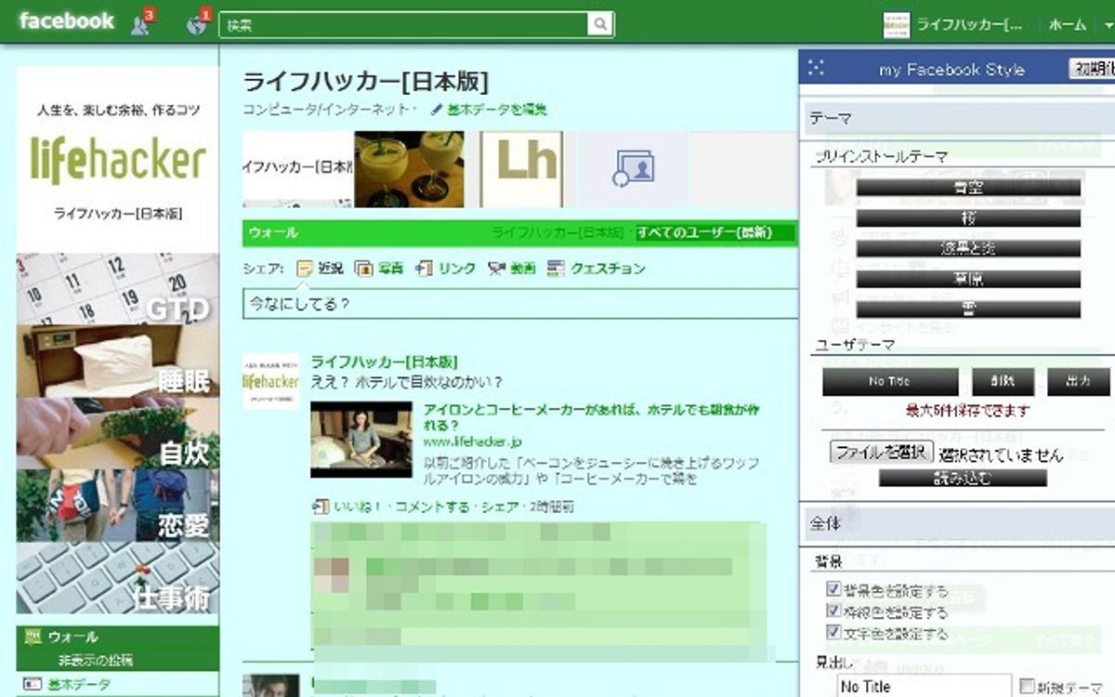Select the 写真 photo share option
Viewport: 1115px width, 697px height.
tap(379, 269)
